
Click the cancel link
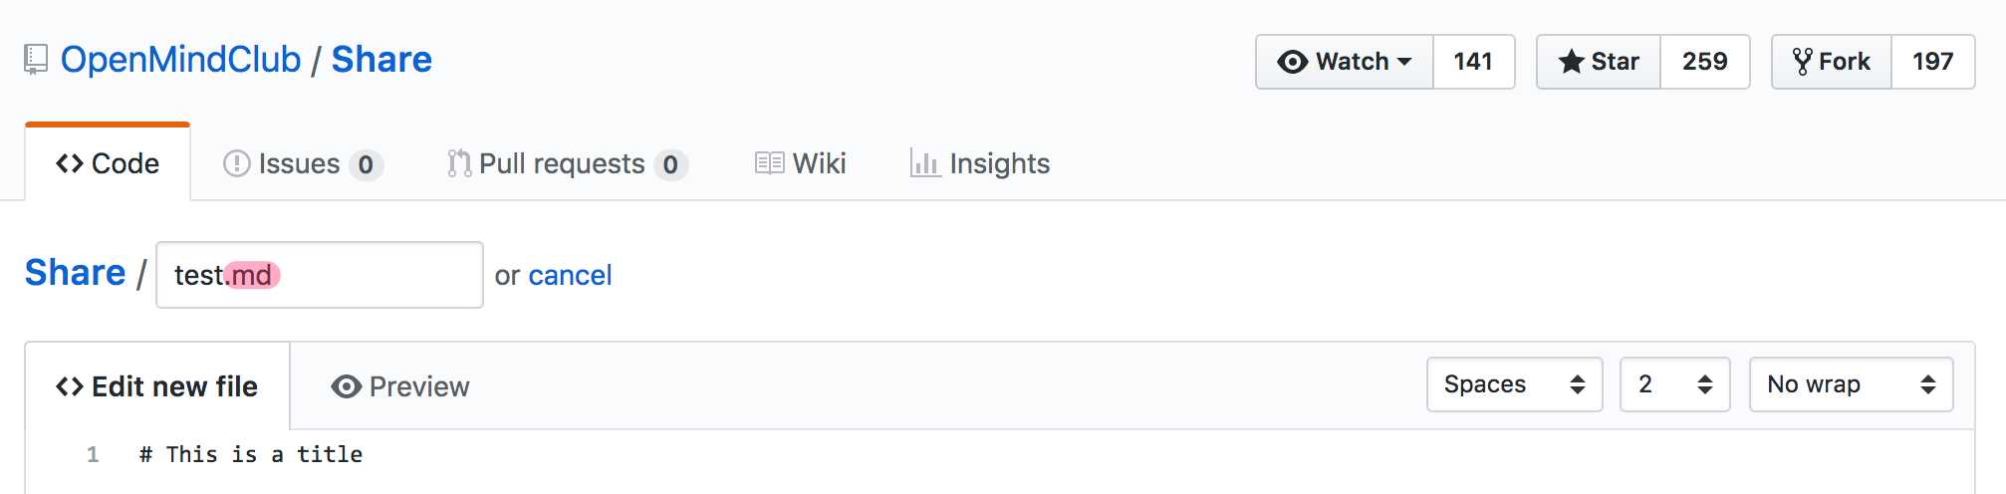(570, 275)
